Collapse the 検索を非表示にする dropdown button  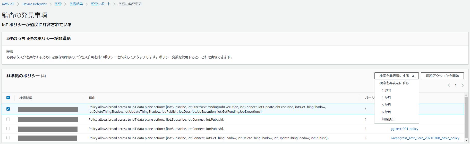396,76
